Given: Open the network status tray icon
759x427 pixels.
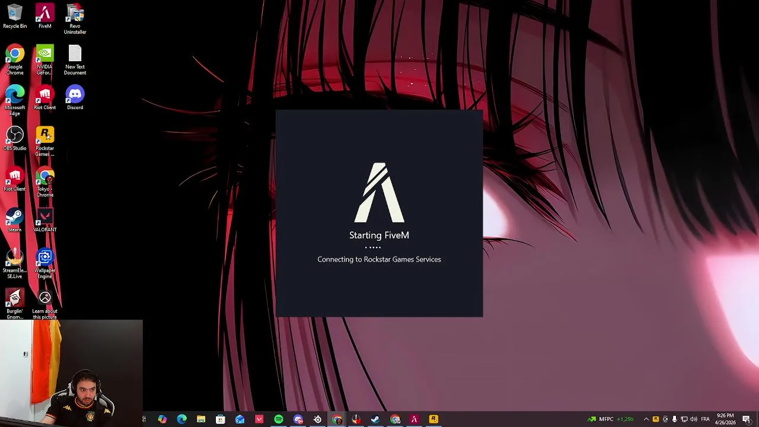Looking at the screenshot, I should coord(684,419).
